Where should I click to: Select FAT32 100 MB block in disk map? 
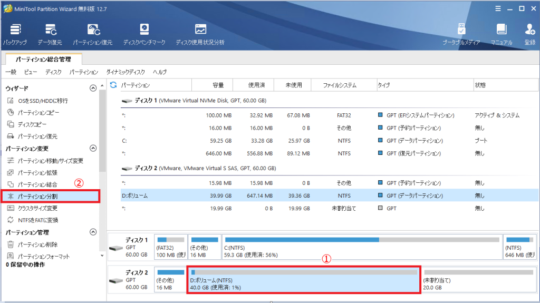171,247
